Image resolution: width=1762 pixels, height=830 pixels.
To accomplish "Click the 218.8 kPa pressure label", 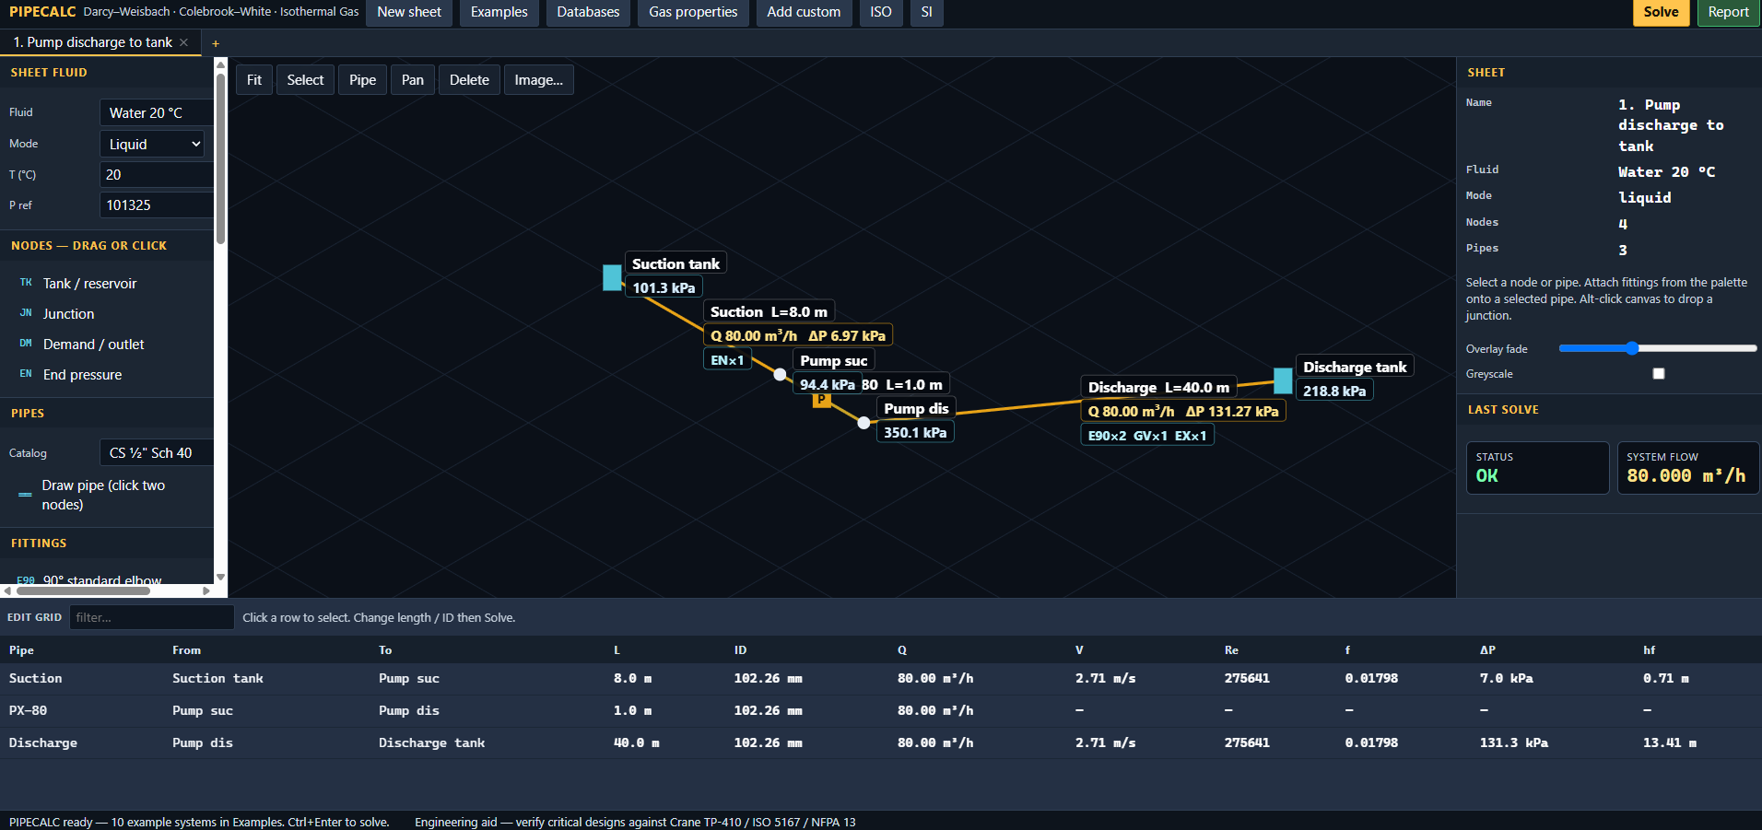I will click(1334, 391).
